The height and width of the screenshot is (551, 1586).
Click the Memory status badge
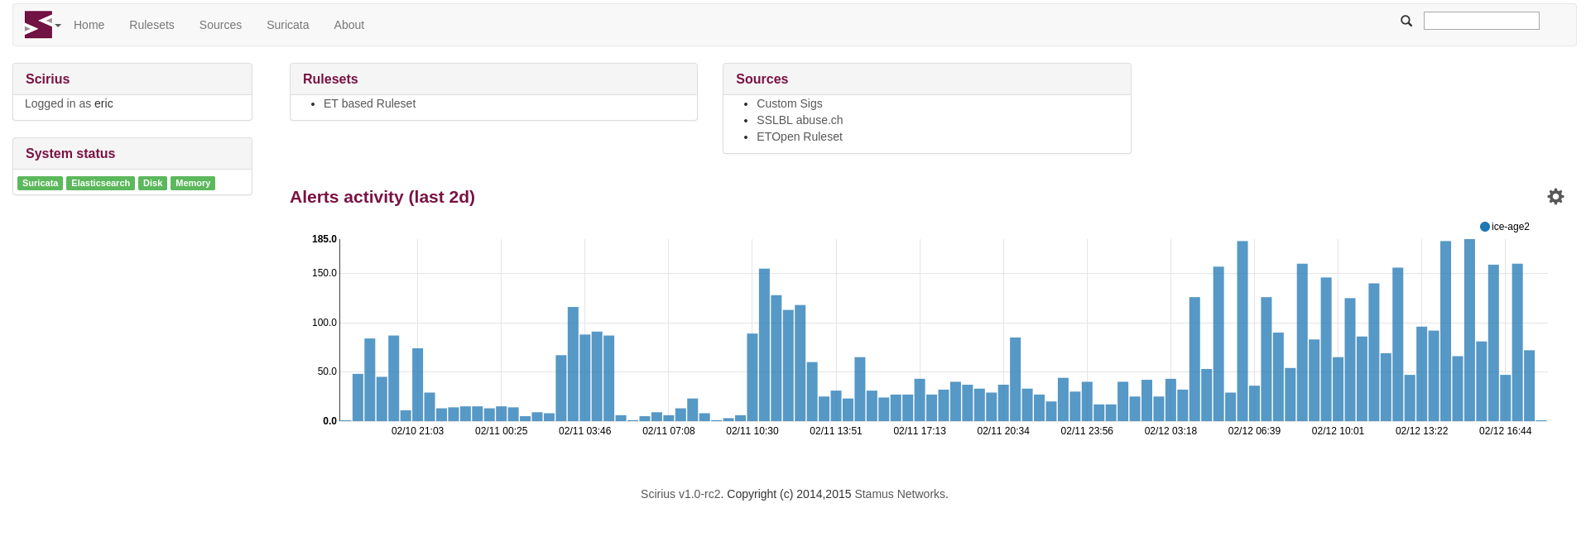(x=193, y=183)
